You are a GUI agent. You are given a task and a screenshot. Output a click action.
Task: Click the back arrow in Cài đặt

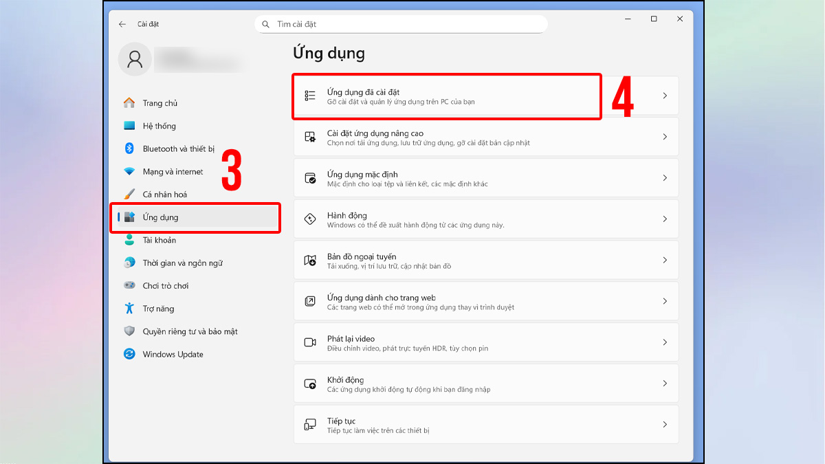pos(122,24)
